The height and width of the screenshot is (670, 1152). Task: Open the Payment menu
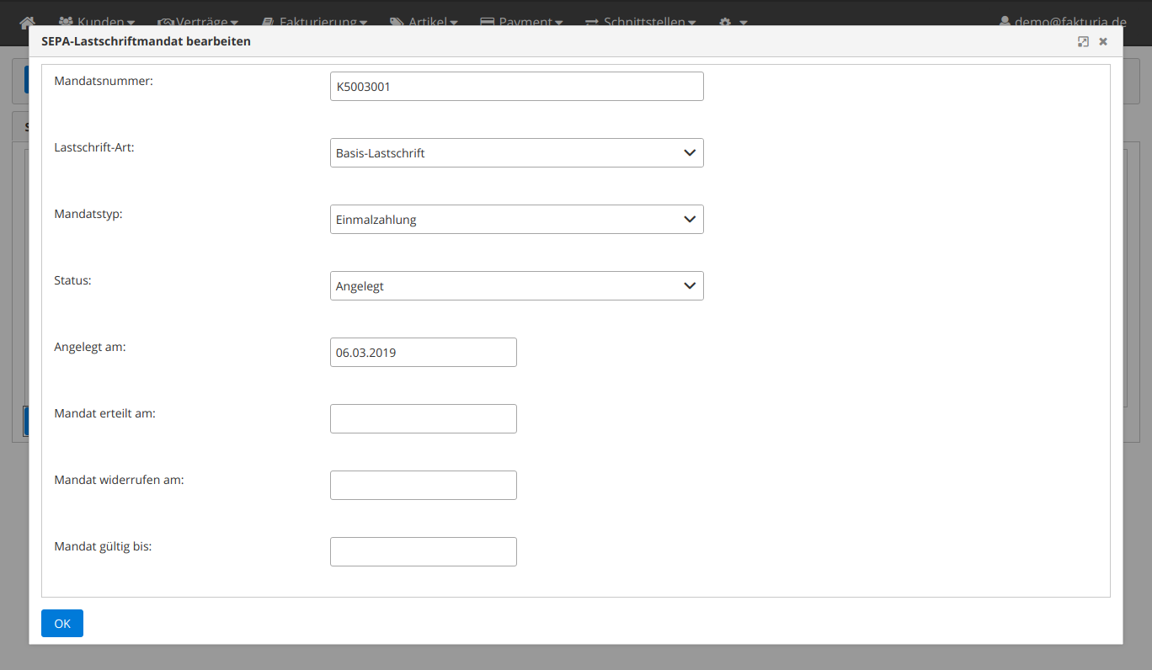tap(520, 21)
